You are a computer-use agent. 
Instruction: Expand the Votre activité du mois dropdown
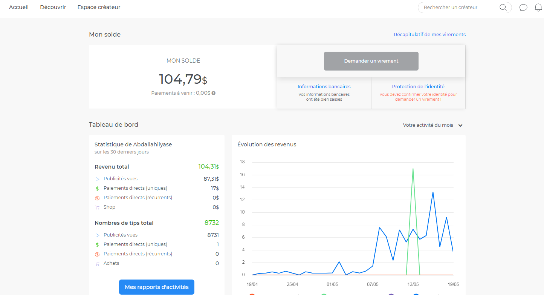point(432,125)
